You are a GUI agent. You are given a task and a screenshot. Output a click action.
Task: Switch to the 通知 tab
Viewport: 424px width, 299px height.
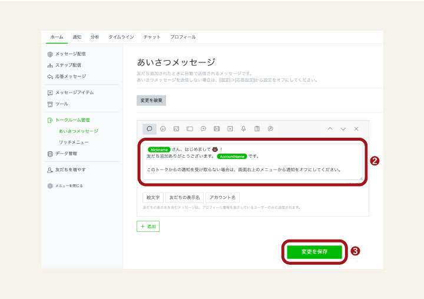(77, 37)
